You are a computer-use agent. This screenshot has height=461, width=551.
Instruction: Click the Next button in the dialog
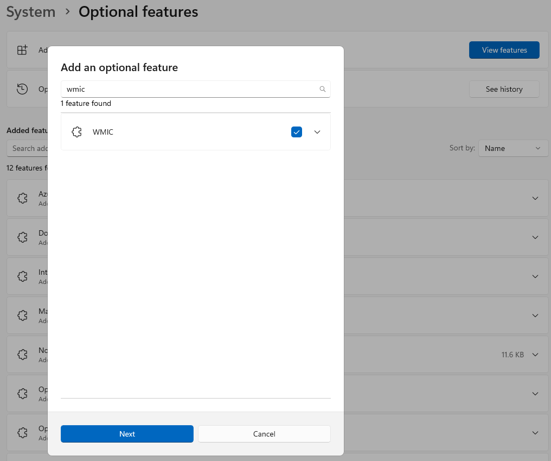click(127, 434)
